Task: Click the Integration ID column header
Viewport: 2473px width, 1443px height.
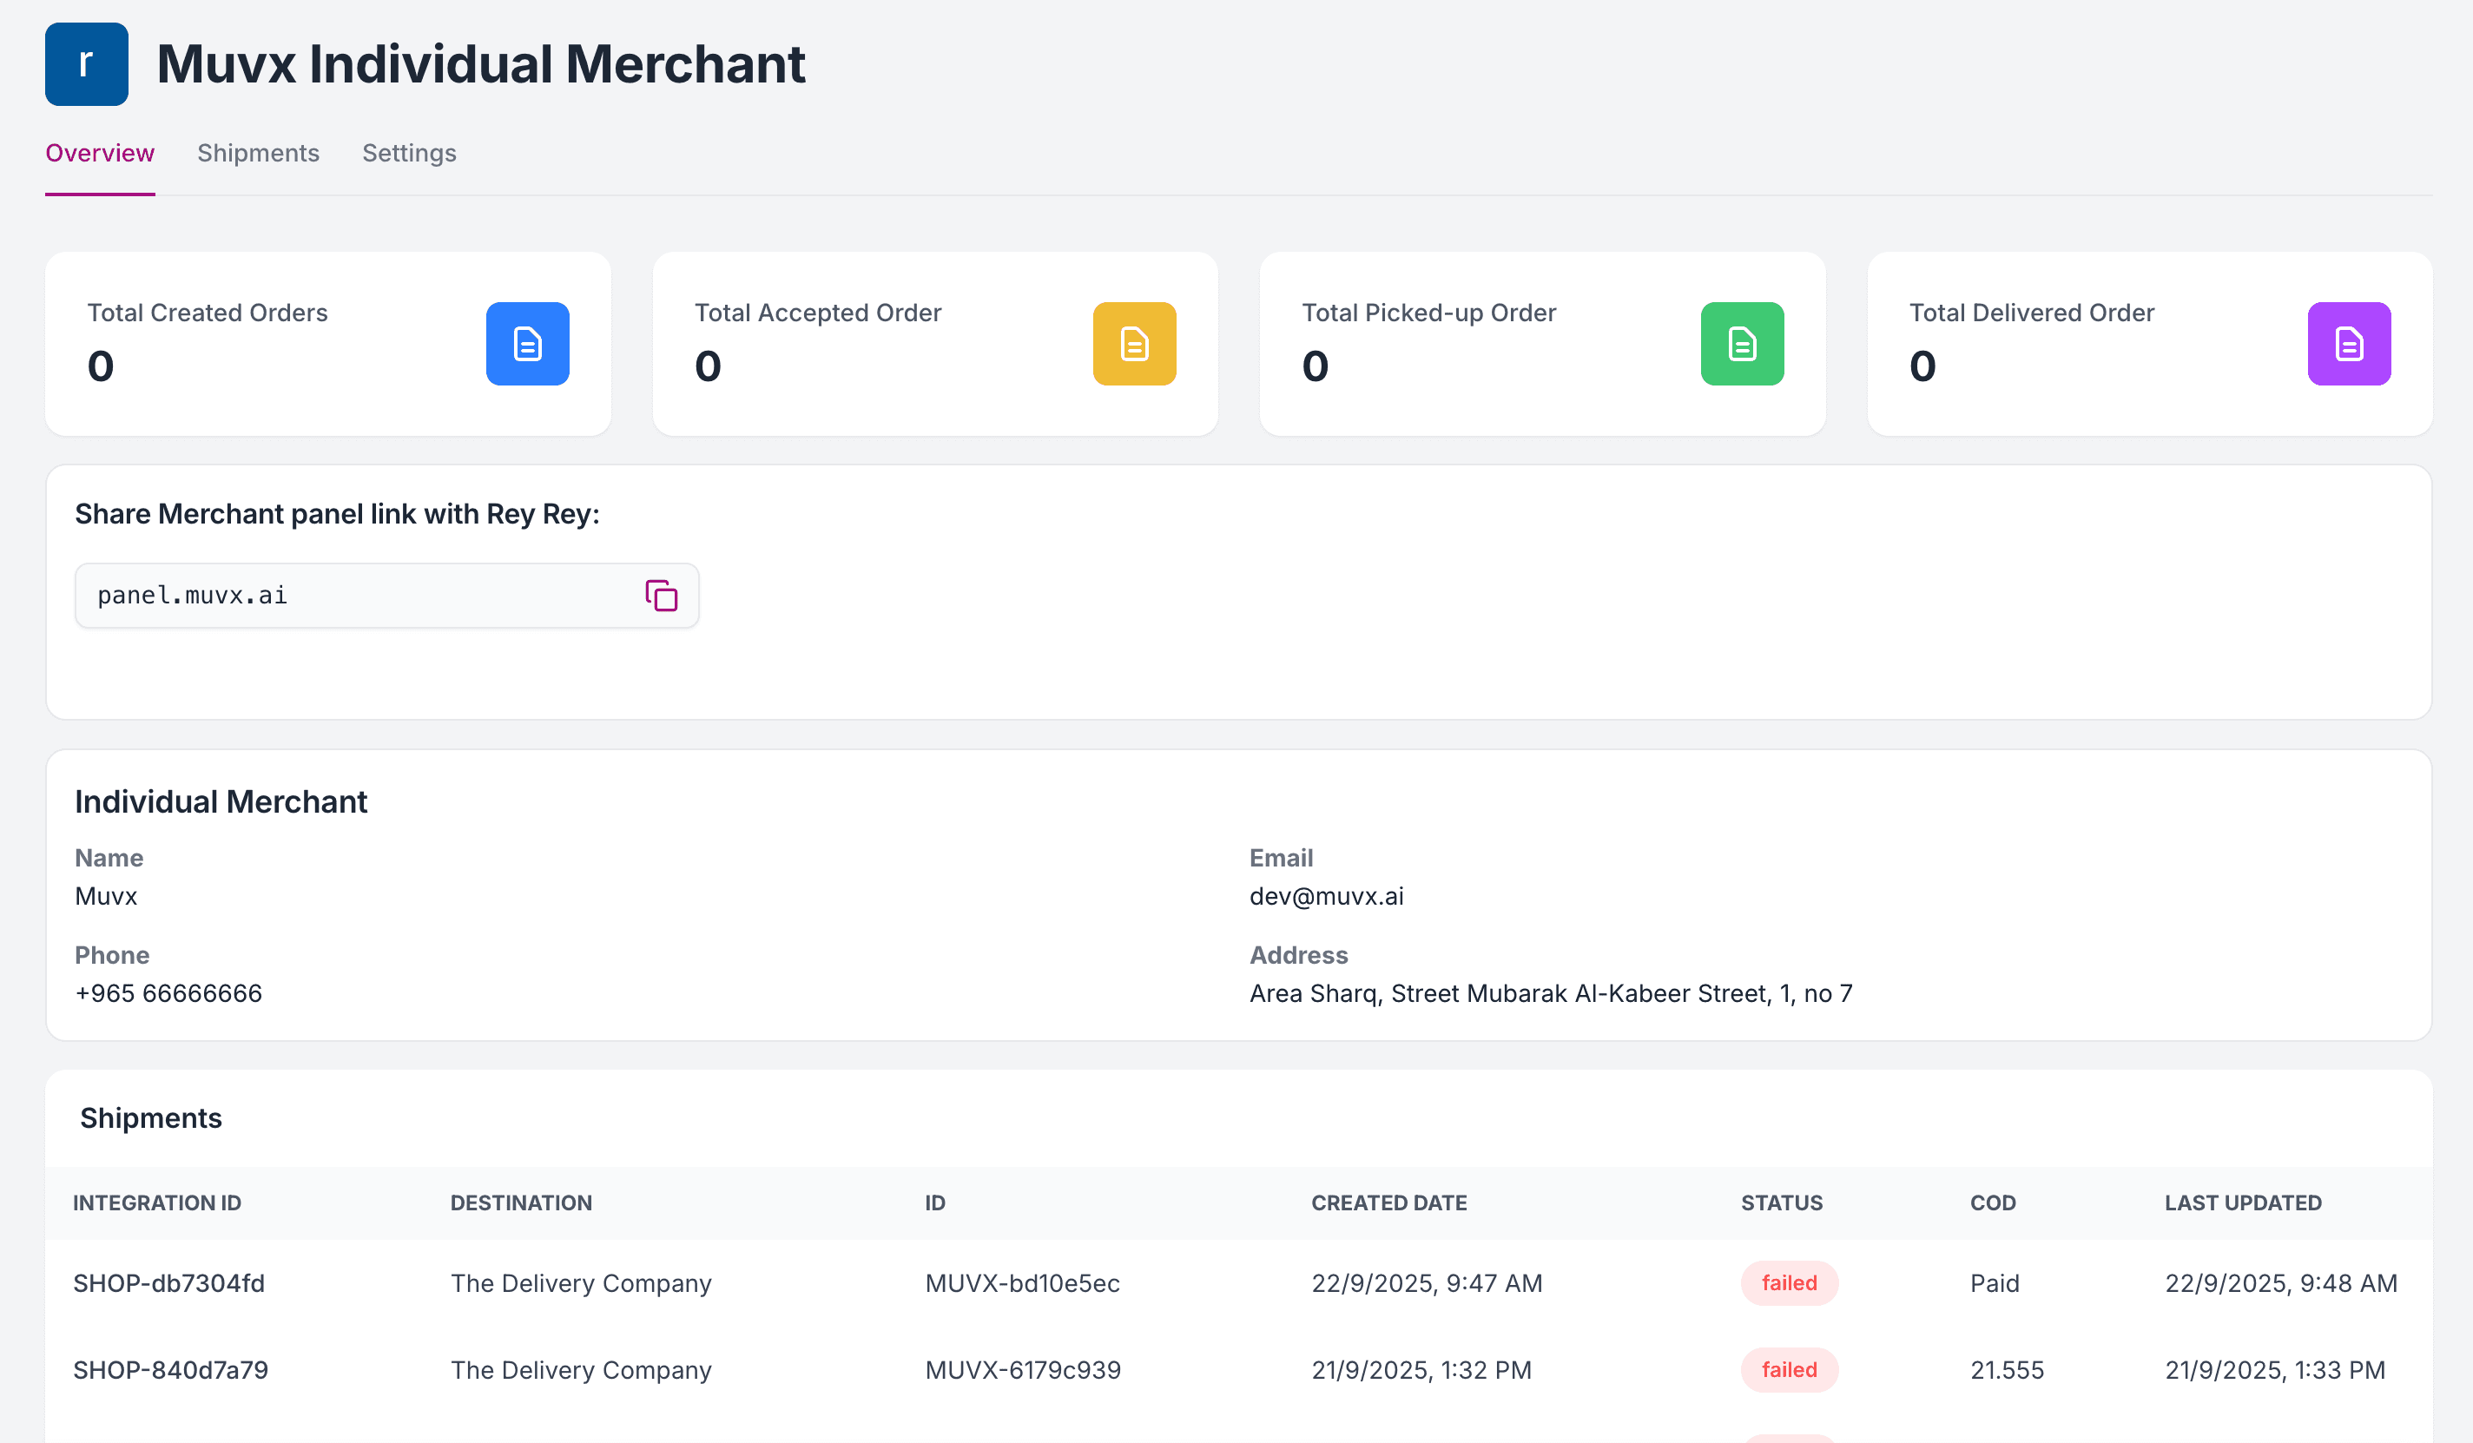Action: (x=155, y=1202)
